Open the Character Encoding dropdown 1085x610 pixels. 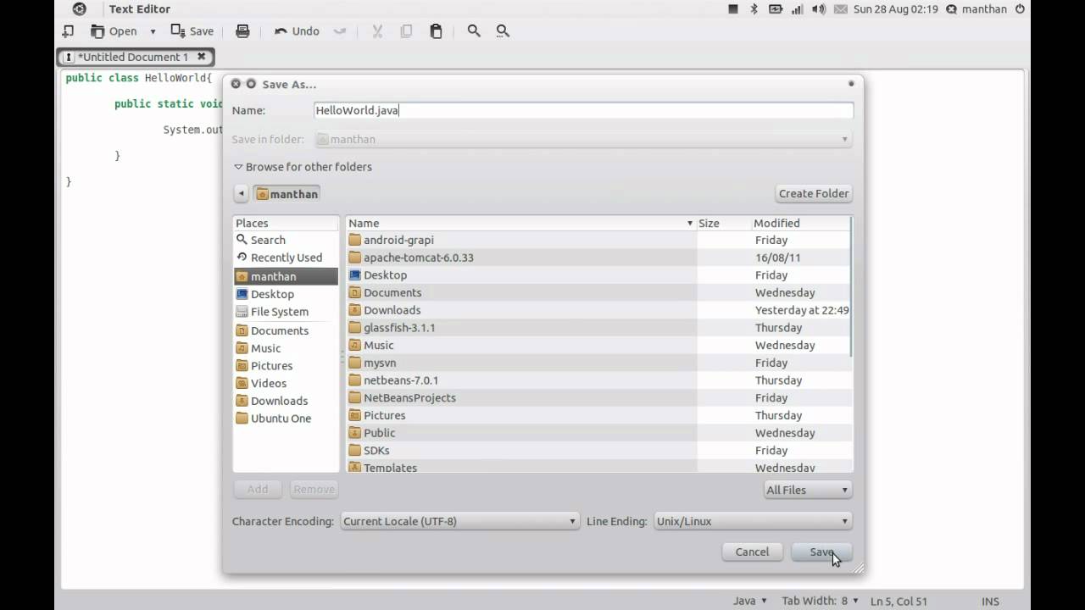point(459,521)
